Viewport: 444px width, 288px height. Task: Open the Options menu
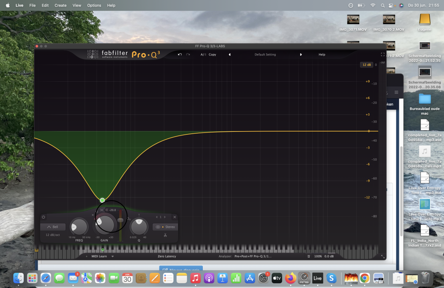click(94, 6)
